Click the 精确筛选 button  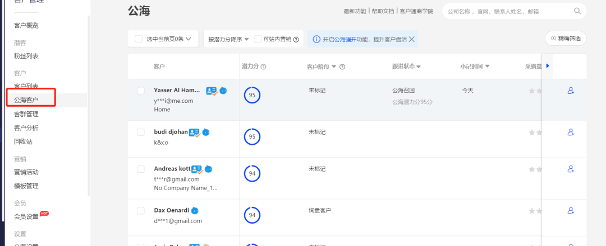pyautogui.click(x=566, y=39)
